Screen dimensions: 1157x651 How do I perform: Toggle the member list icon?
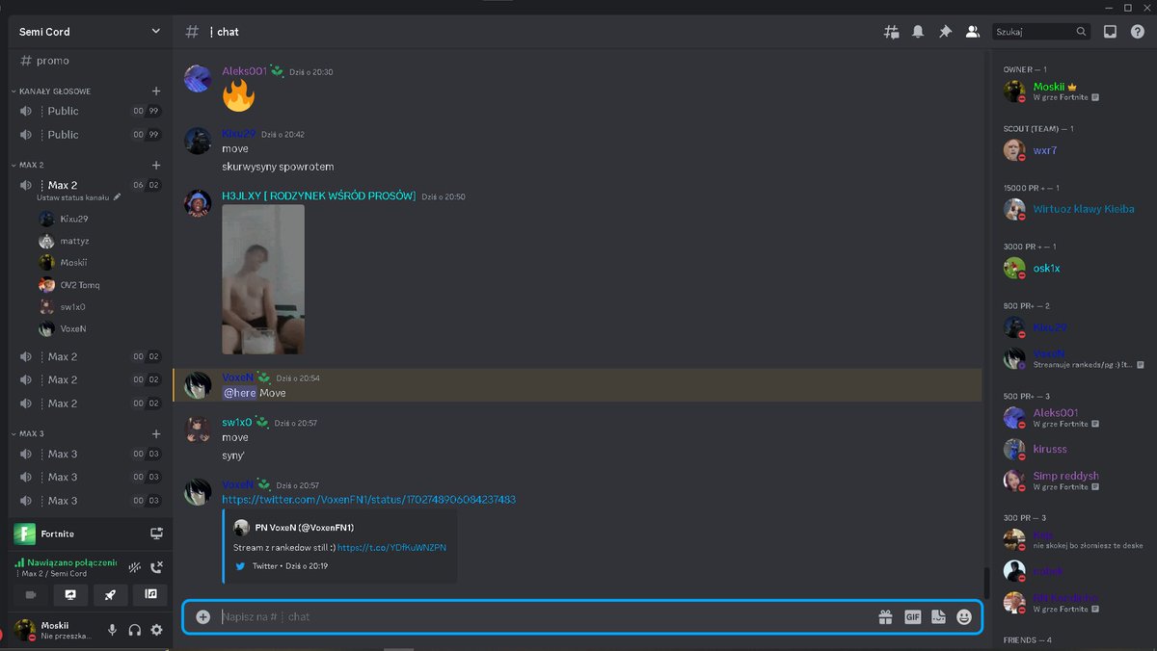[x=972, y=32]
